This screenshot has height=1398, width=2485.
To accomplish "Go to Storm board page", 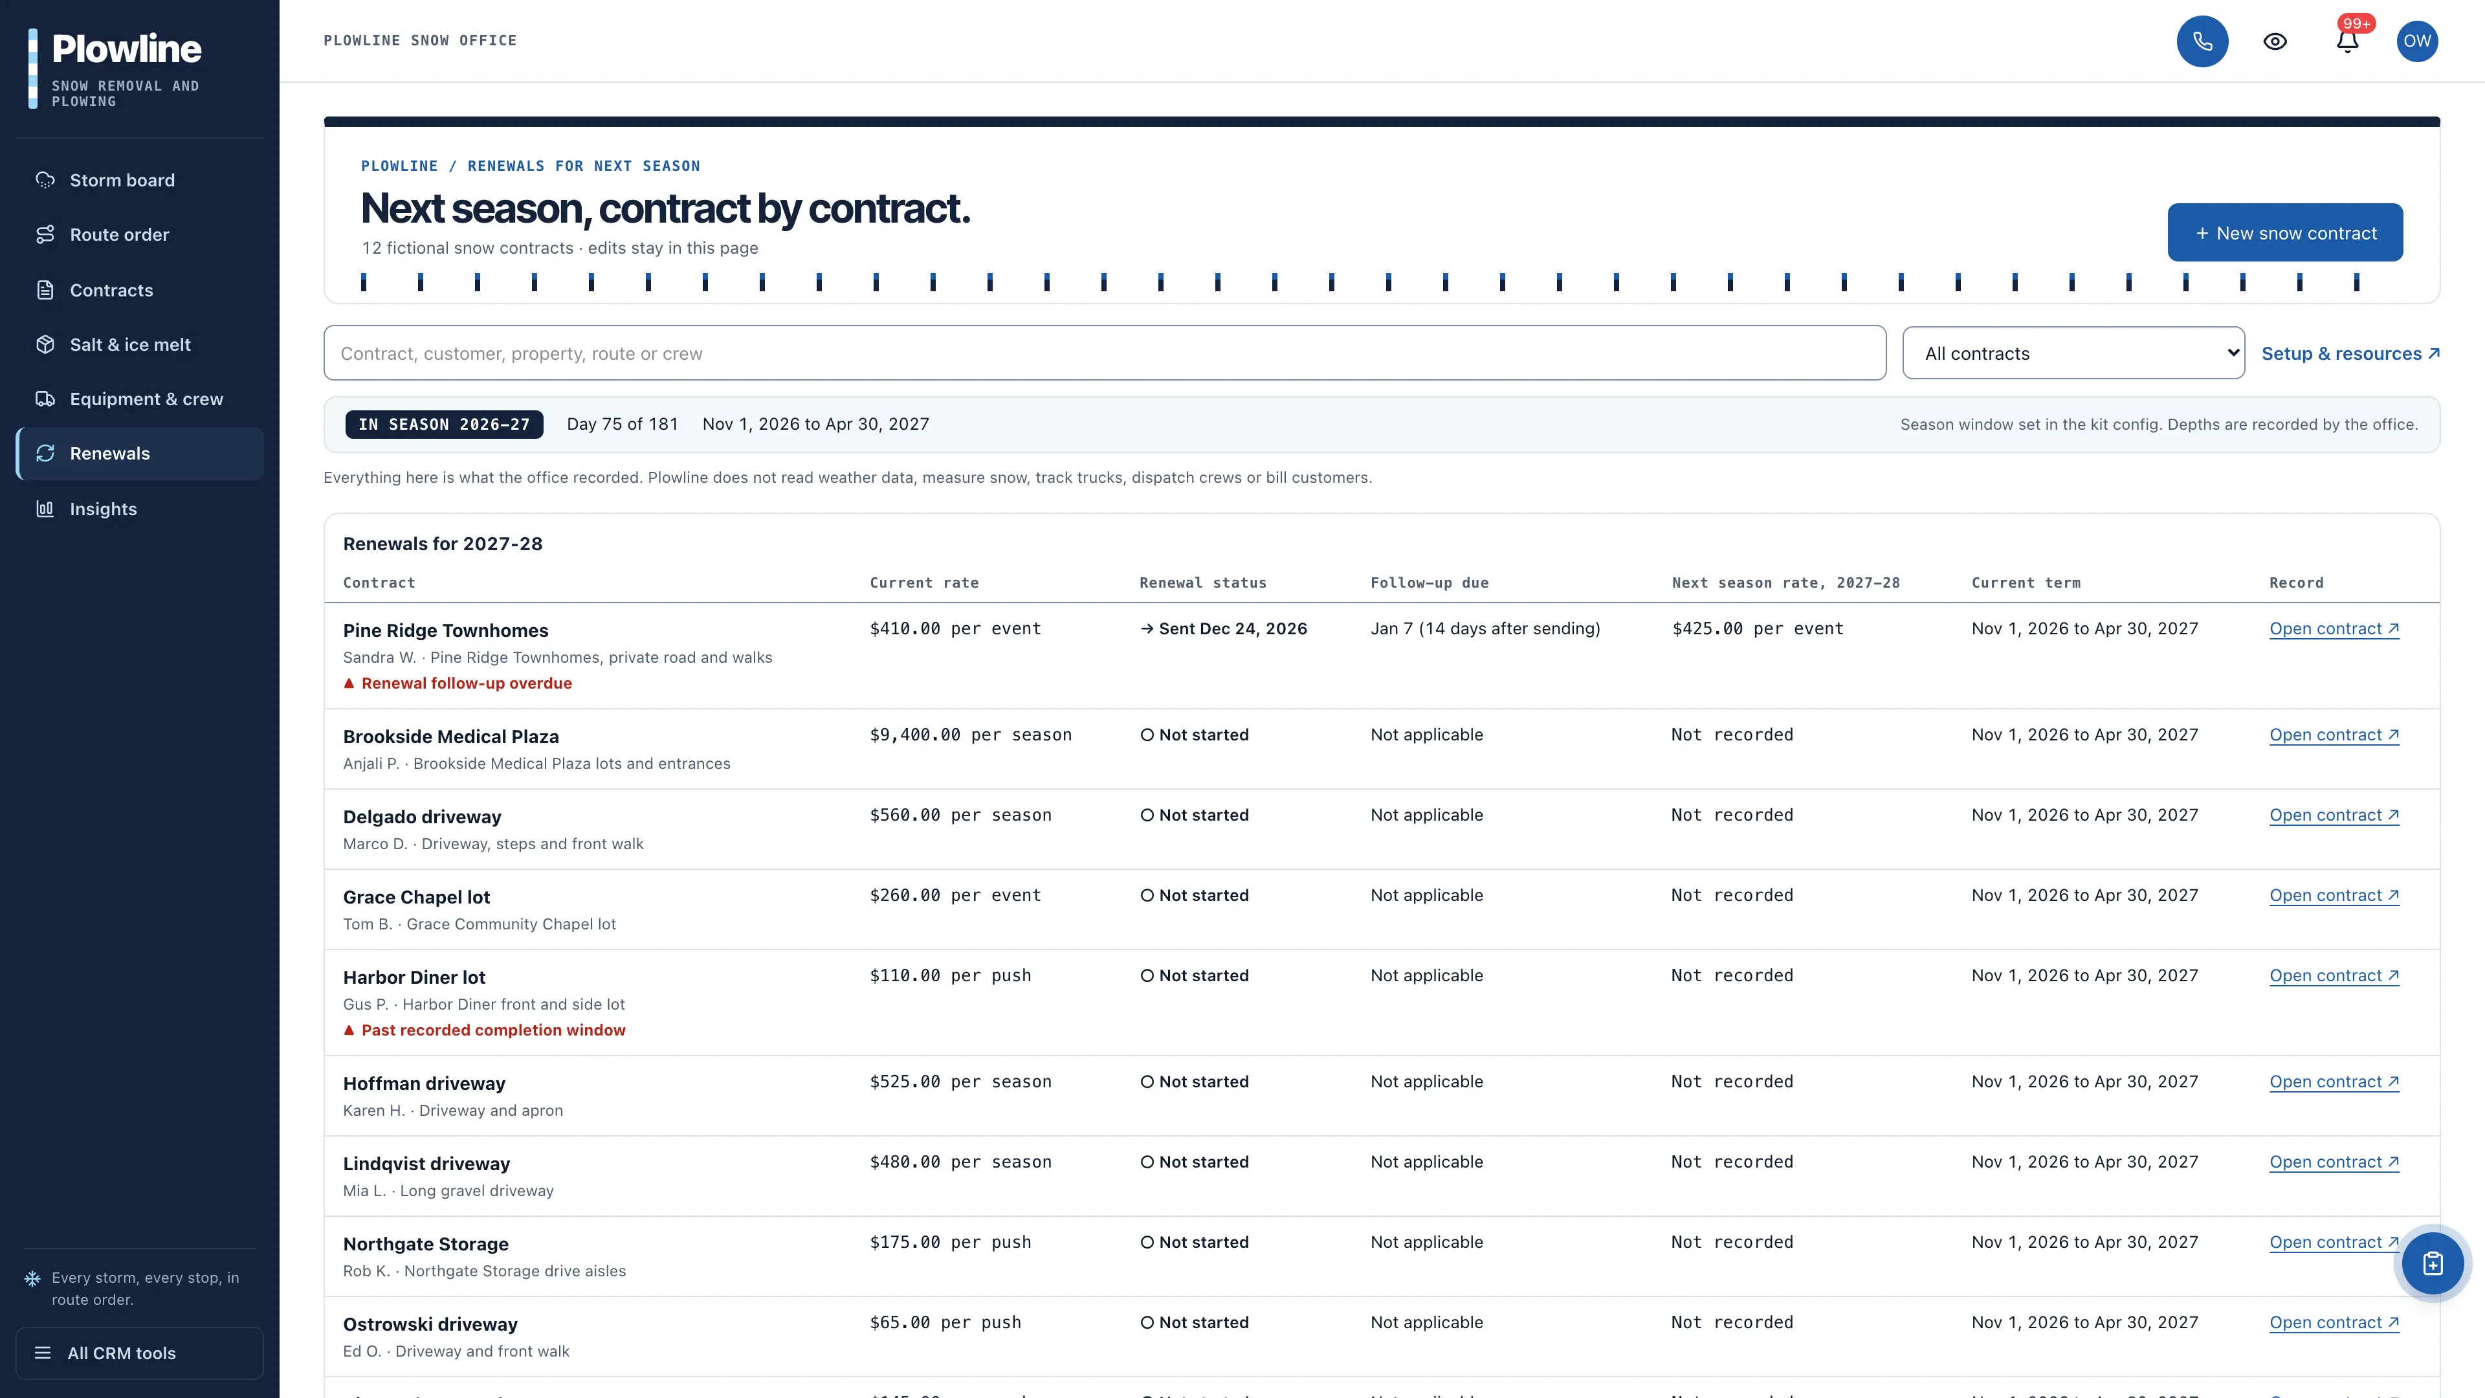I will (x=140, y=181).
